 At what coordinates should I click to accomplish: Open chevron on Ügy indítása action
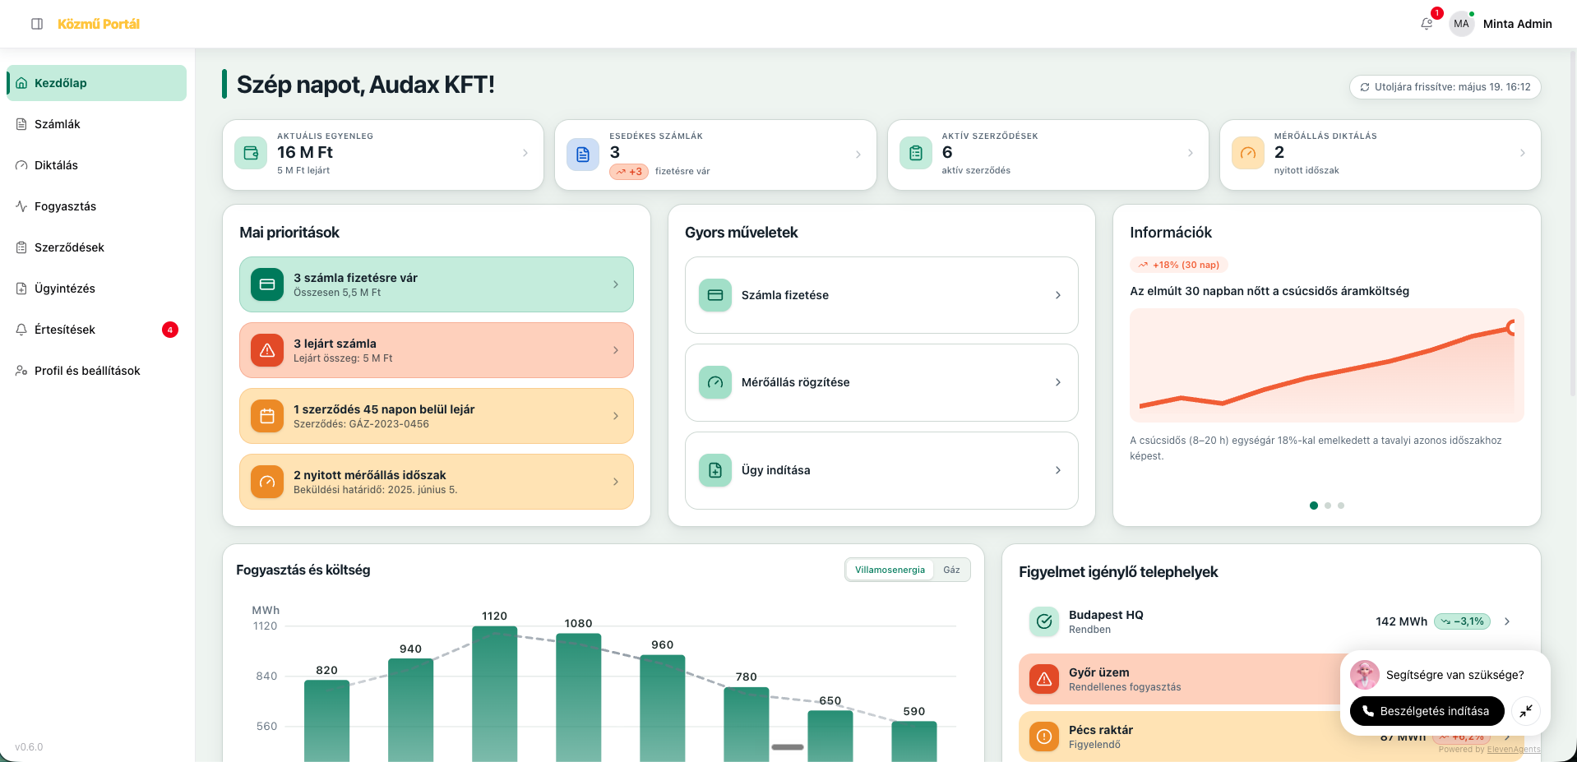[x=1058, y=470]
